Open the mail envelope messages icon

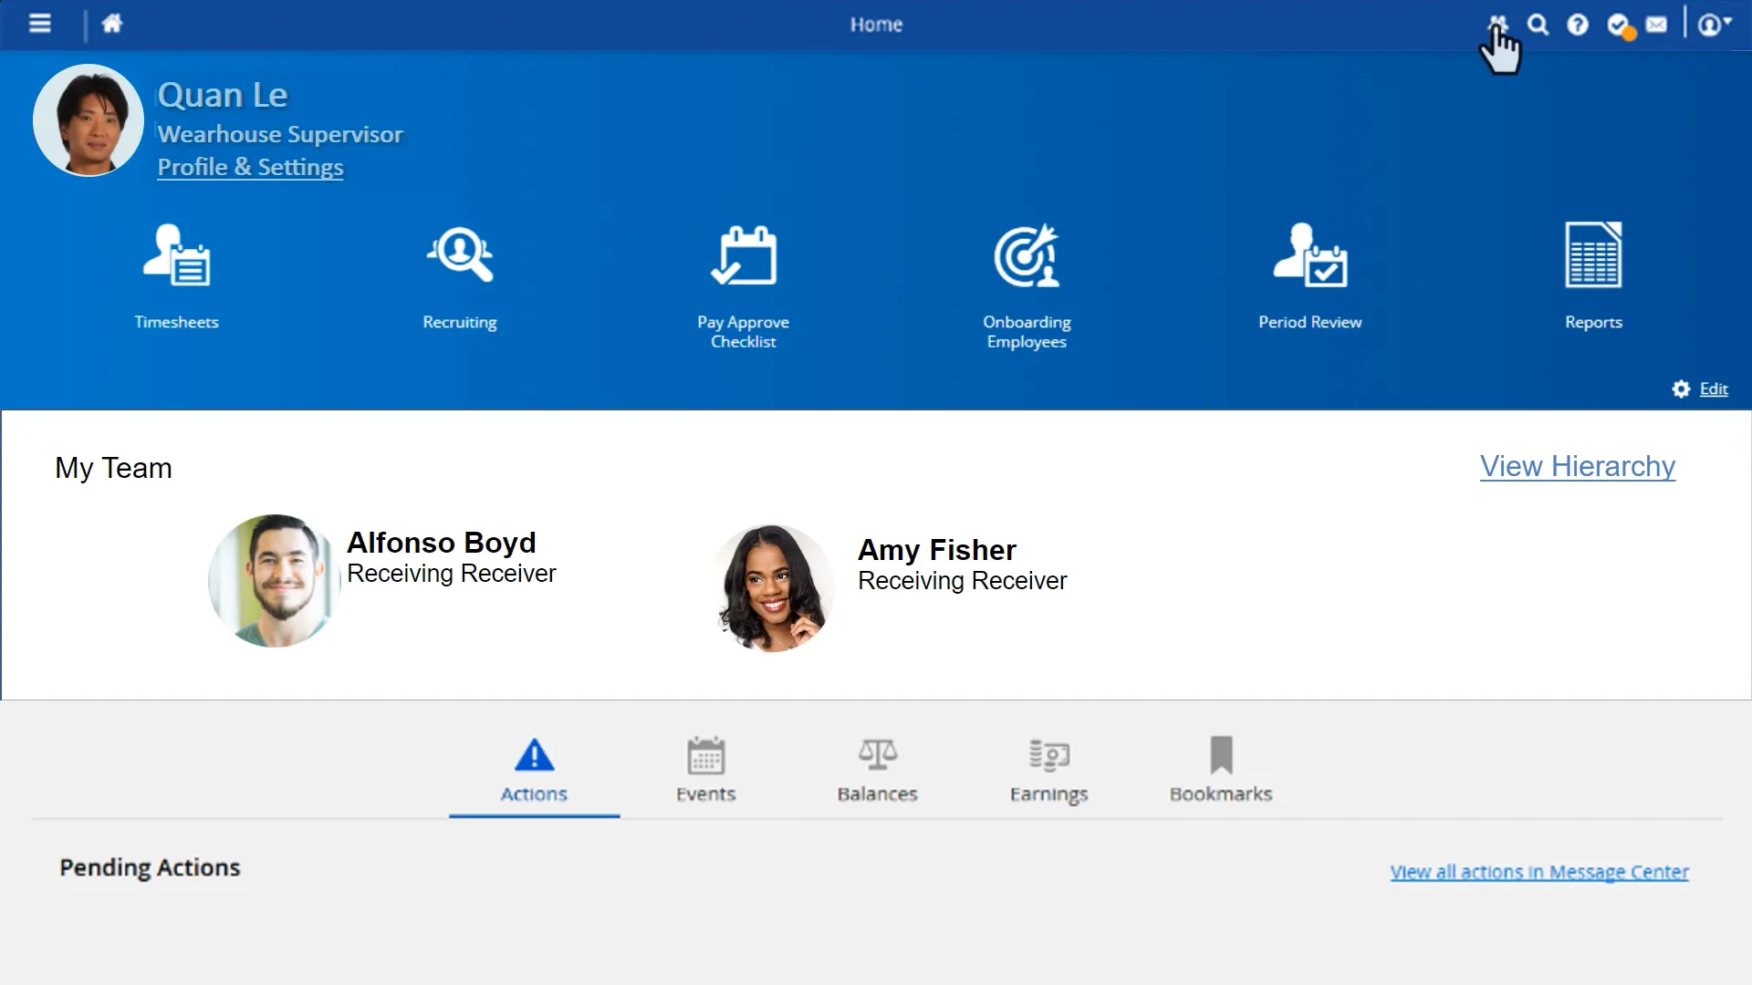pyautogui.click(x=1656, y=25)
